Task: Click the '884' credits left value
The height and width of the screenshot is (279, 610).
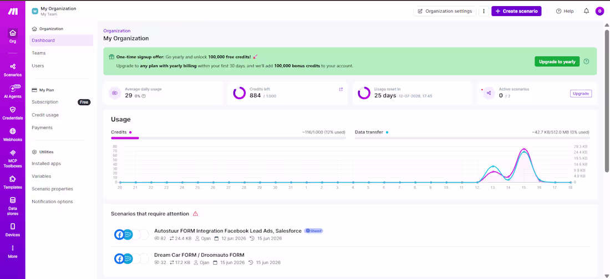Action: point(255,95)
